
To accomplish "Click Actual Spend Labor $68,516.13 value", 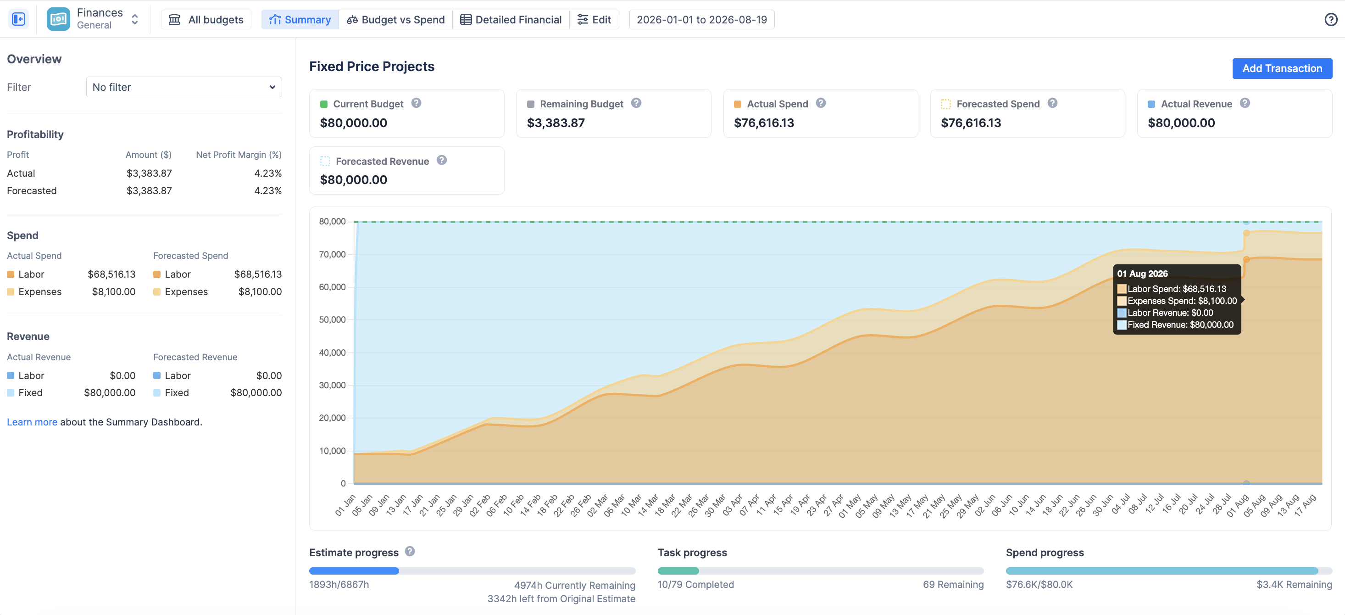I will pos(111,274).
